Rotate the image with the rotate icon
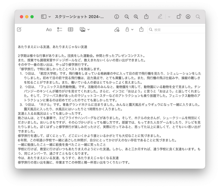The image size is (220, 188). coord(179,17)
